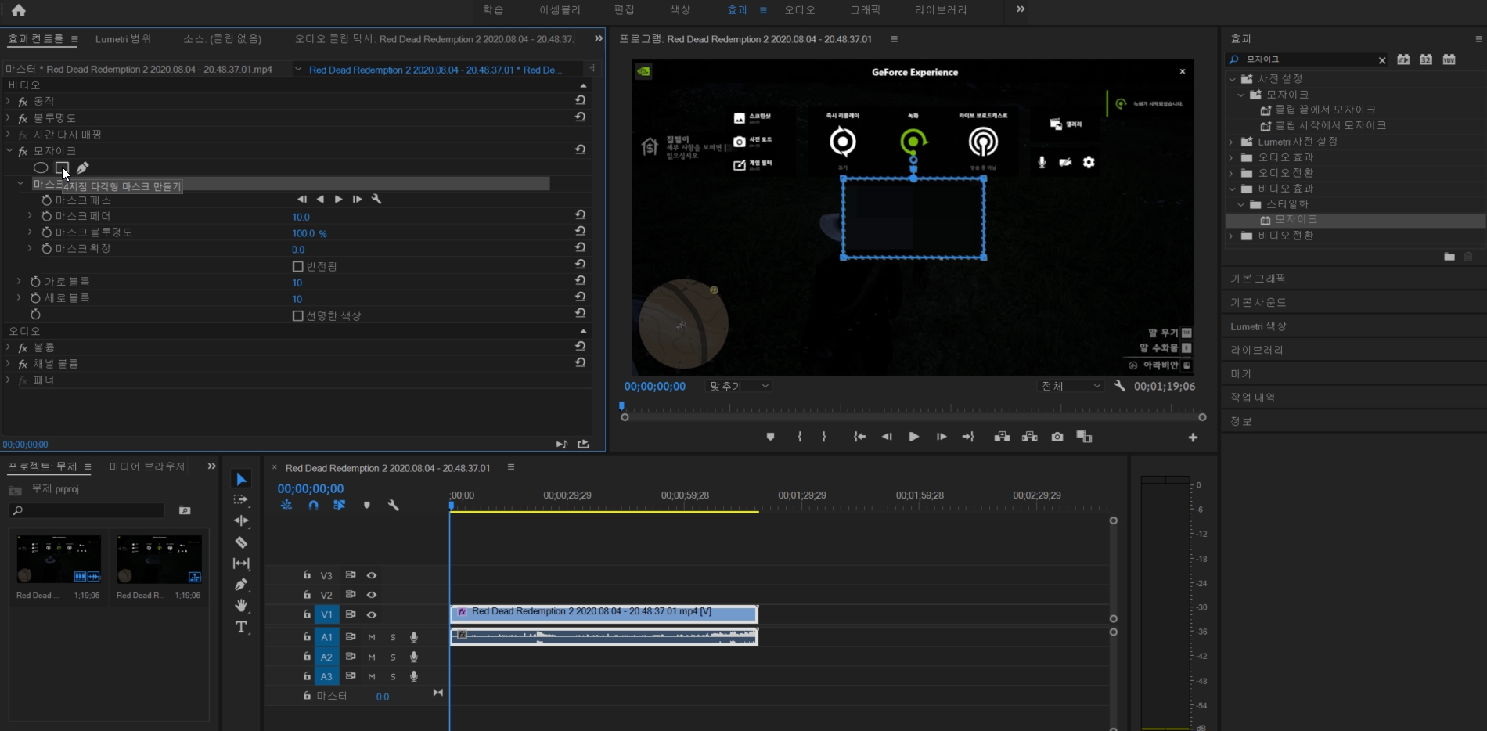
Task: Show more workspaces with overflow arrows
Action: (1021, 9)
